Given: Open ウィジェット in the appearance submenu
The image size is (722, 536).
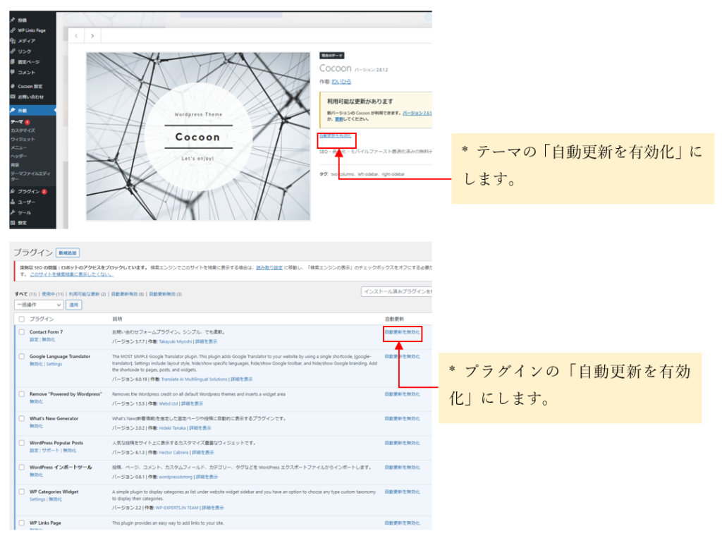Looking at the screenshot, I should (x=23, y=139).
